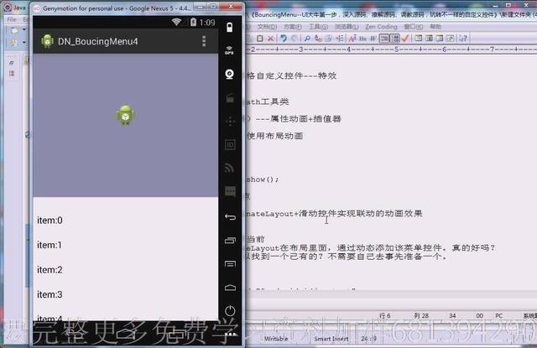The width and height of the screenshot is (537, 348).
Task: Click the red X delete icon in editor toolbar
Action: tap(270, 39)
